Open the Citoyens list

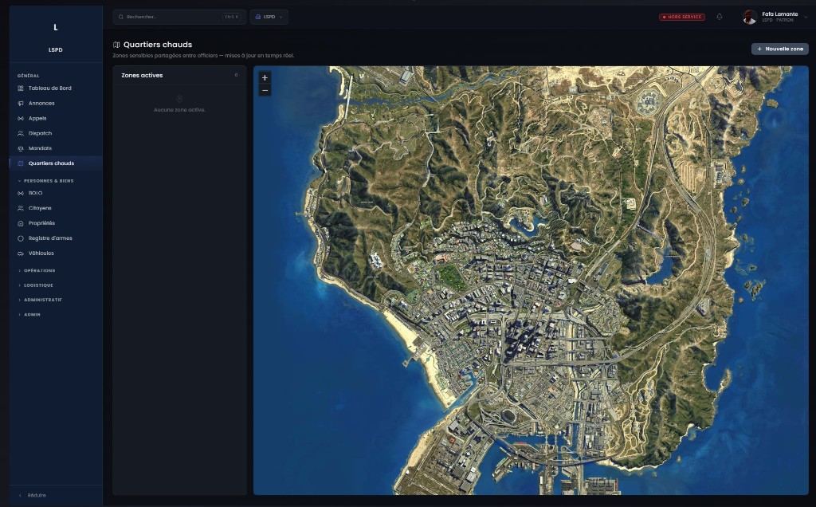pyautogui.click(x=56, y=208)
